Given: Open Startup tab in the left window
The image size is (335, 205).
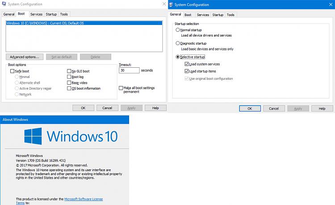Looking at the screenshot, I should tap(51, 14).
